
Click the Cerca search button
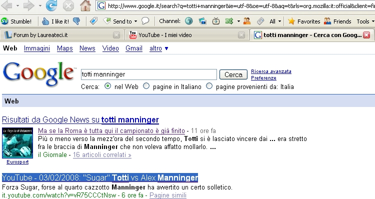point(233,74)
